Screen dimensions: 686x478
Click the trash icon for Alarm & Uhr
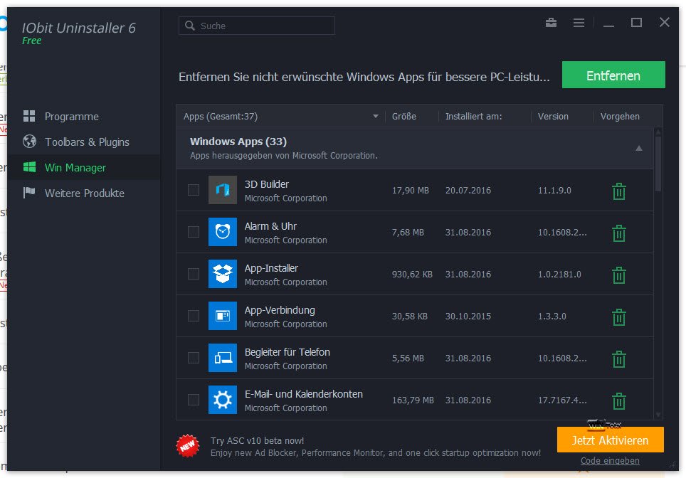(618, 233)
